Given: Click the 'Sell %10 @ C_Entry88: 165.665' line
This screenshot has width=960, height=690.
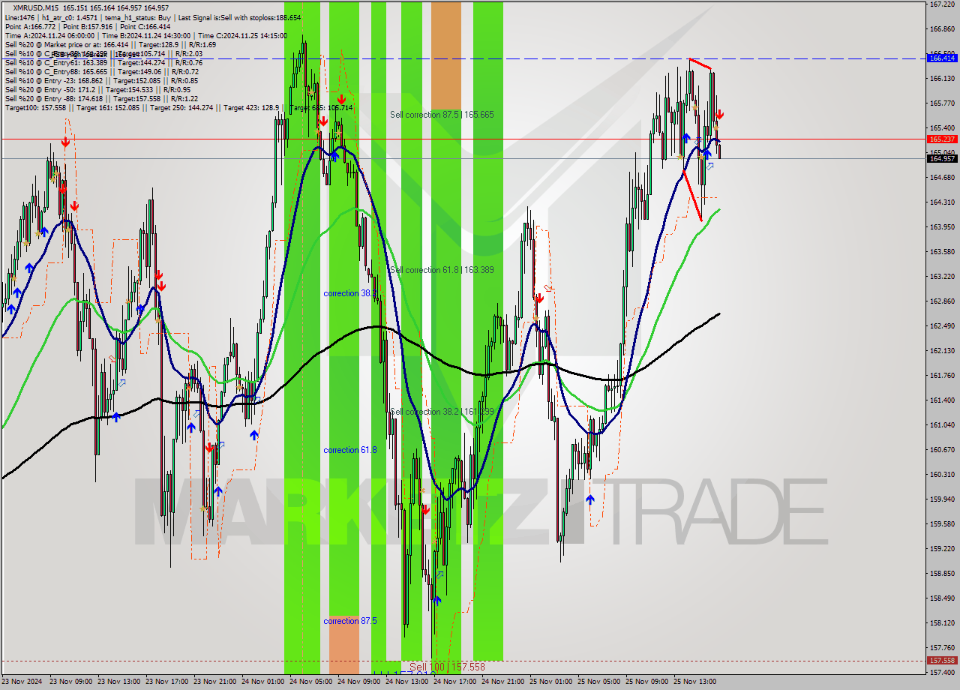Looking at the screenshot, I should (x=103, y=71).
